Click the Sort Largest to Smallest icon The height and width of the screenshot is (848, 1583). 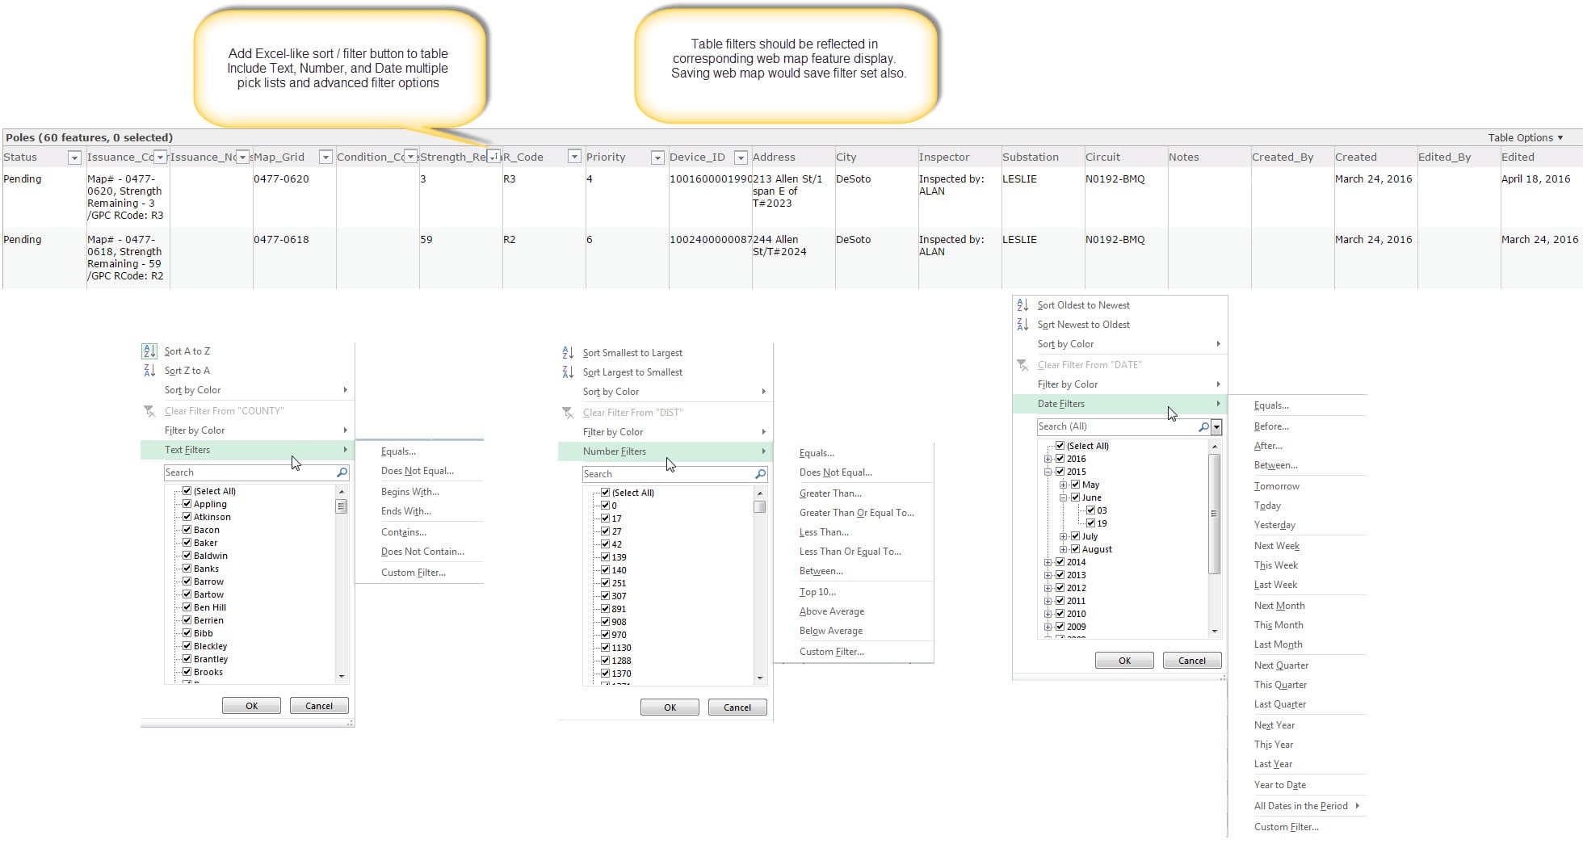tap(568, 372)
